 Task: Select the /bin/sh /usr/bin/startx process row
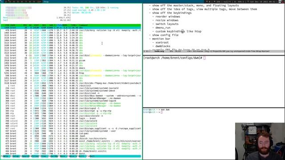(71, 139)
